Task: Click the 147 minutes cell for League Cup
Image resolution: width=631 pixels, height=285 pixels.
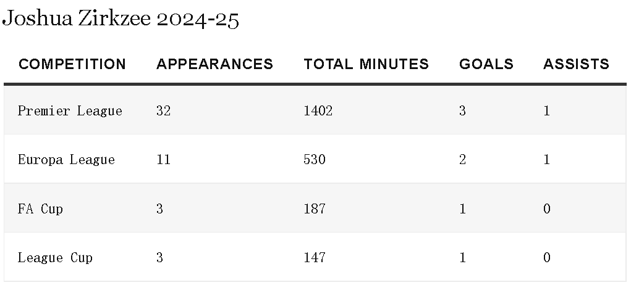Action: 314,258
